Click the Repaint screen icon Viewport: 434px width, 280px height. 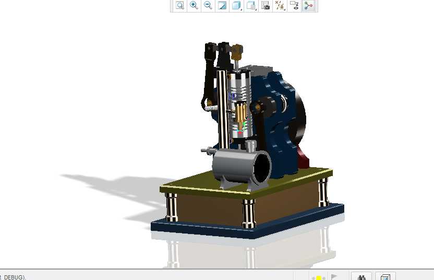coord(222,5)
